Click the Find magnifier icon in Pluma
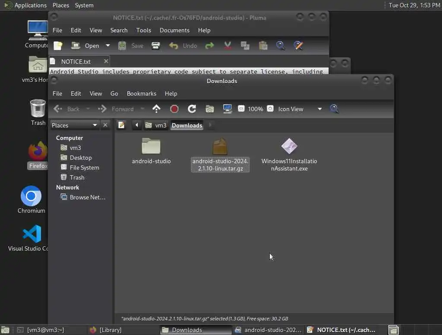The height and width of the screenshot is (335, 442). point(281,46)
